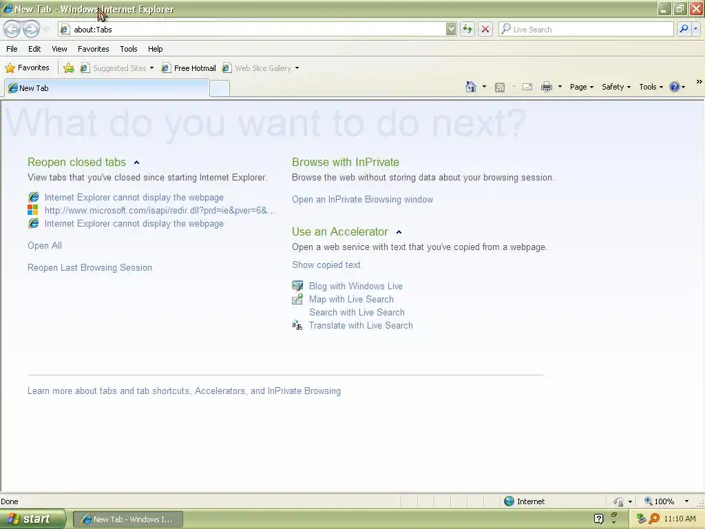Click Learn more about tabs link
This screenshot has width=705, height=529.
click(184, 391)
